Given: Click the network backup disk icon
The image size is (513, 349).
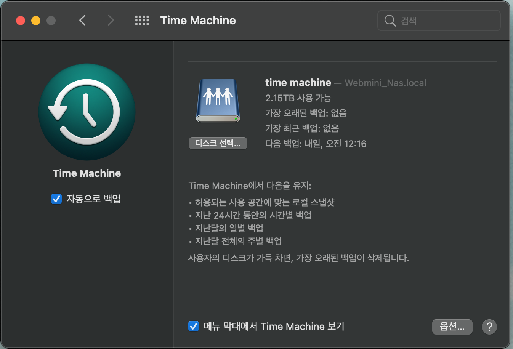Looking at the screenshot, I should pyautogui.click(x=218, y=101).
